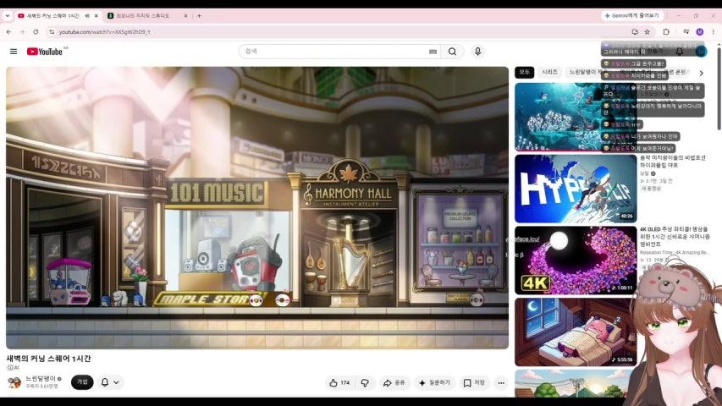
Task: Dislike the video with thumbs-down icon
Action: click(365, 382)
